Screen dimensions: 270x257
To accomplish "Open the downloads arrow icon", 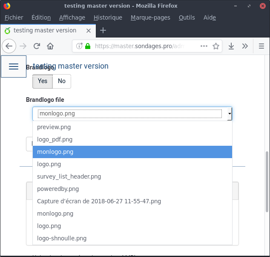I will tap(231, 46).
